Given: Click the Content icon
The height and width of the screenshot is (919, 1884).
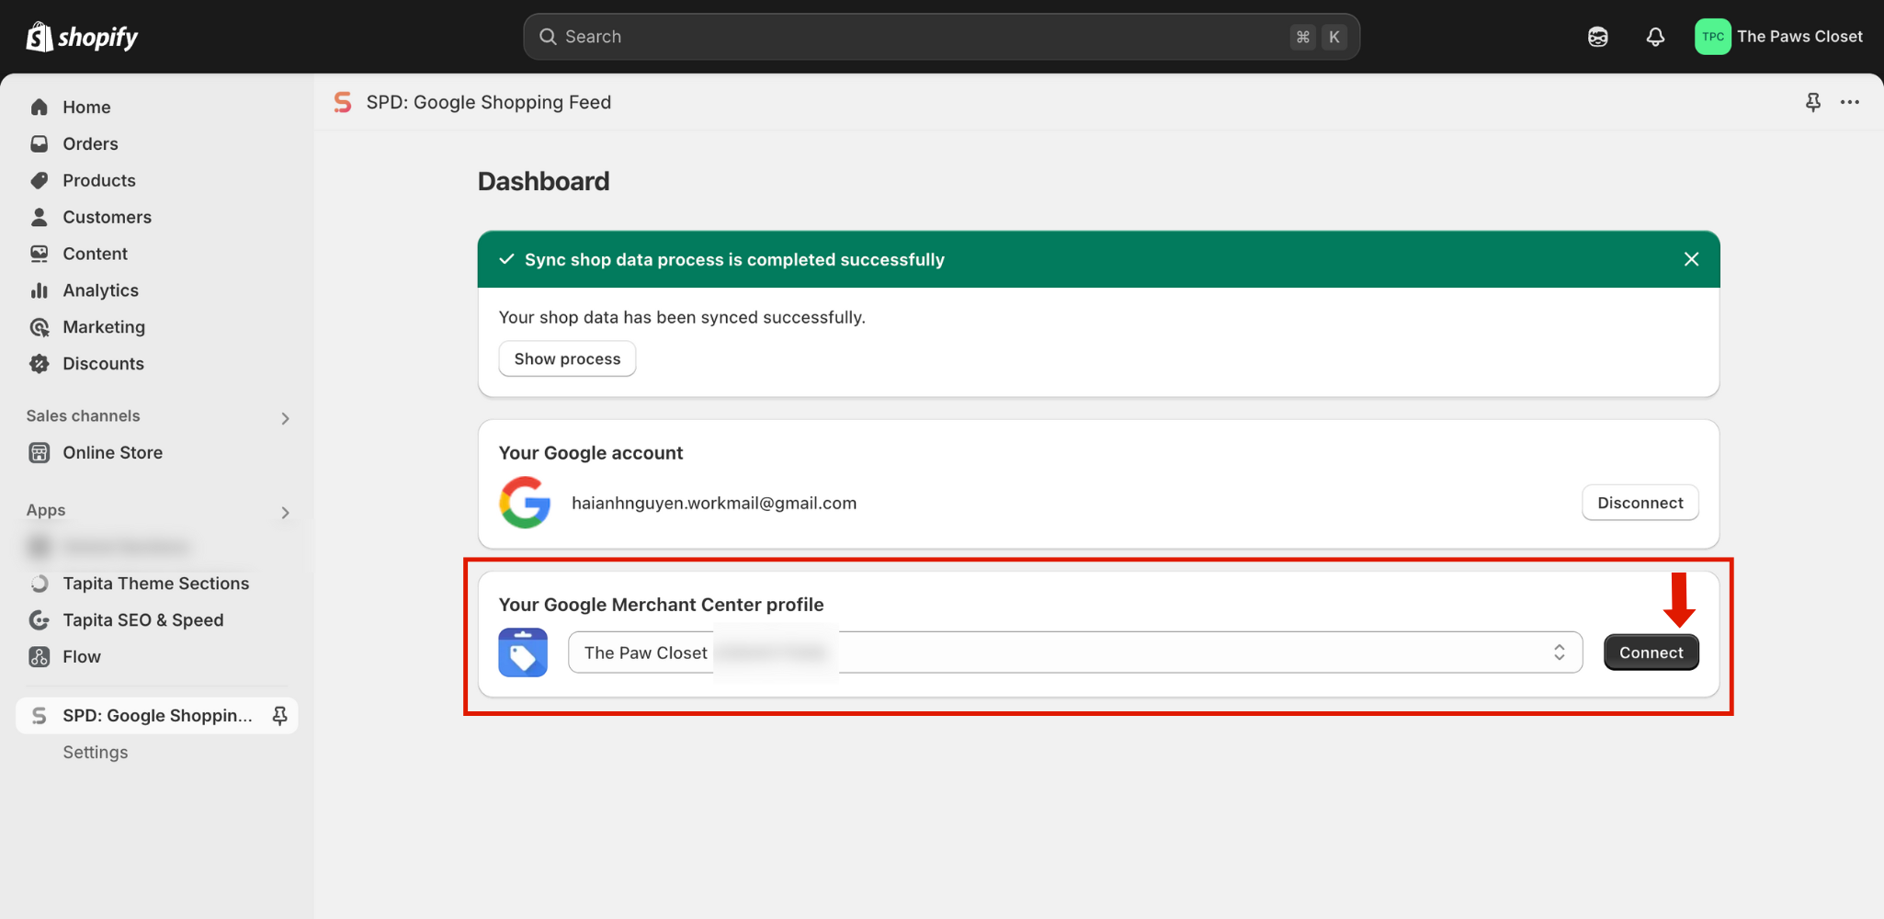Looking at the screenshot, I should tap(40, 254).
